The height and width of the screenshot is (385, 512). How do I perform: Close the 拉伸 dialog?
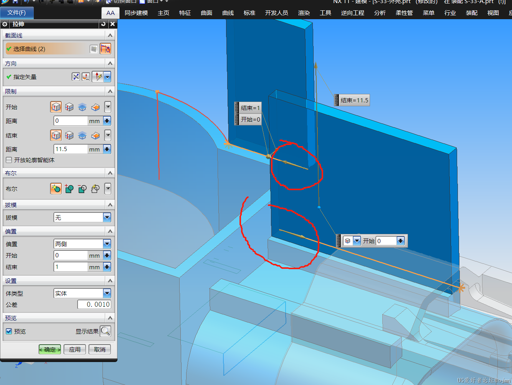pos(112,24)
